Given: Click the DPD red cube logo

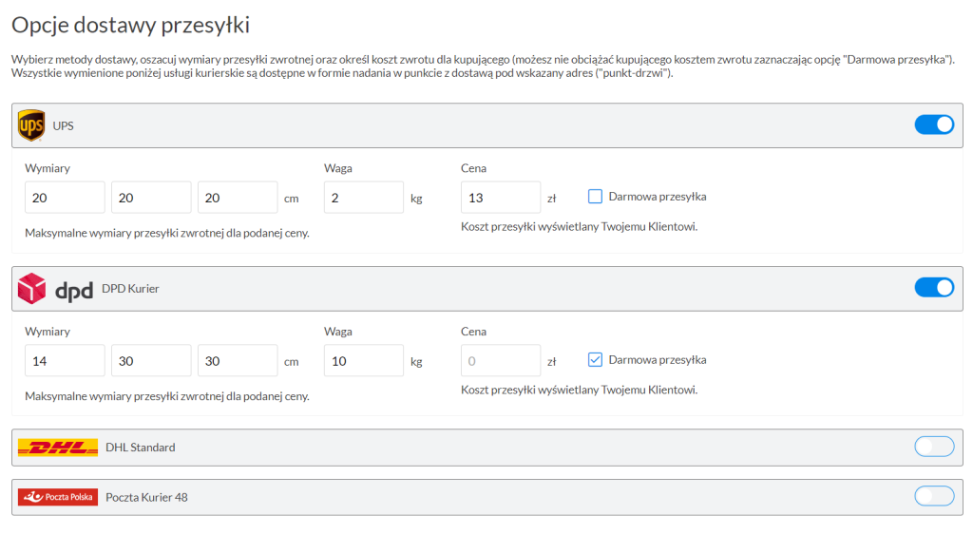Looking at the screenshot, I should (x=32, y=288).
